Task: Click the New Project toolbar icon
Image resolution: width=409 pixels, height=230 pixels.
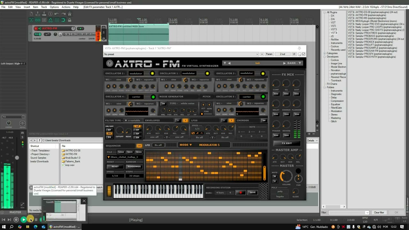Action: [31, 14]
